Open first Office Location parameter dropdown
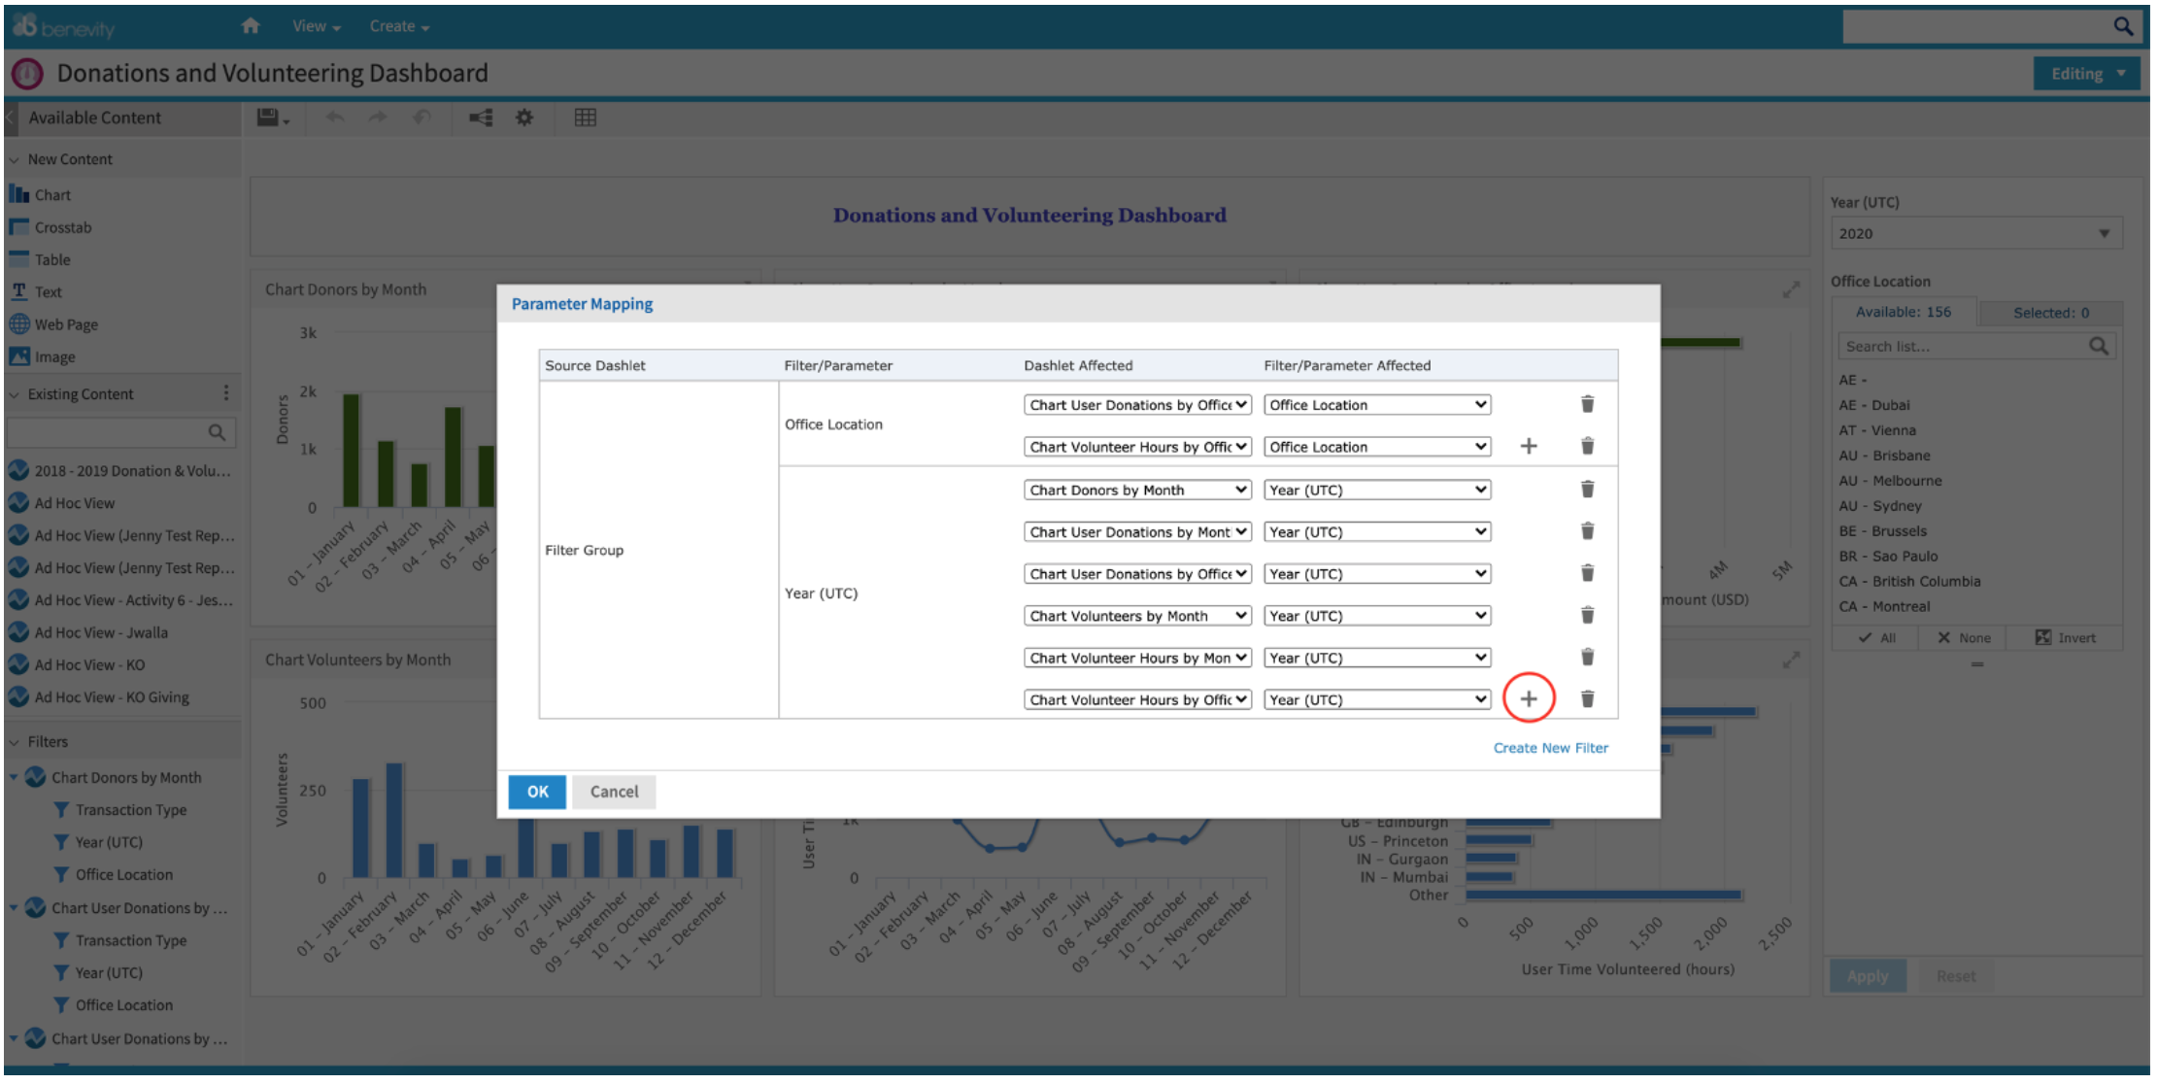The image size is (2158, 1084). (x=1377, y=405)
